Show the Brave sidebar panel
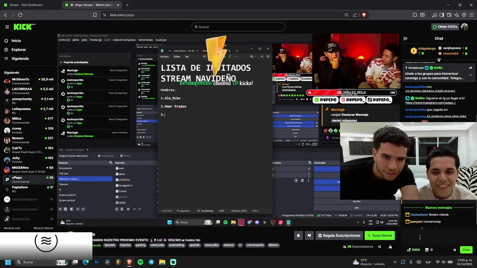This screenshot has width=477, height=268. (x=442, y=15)
